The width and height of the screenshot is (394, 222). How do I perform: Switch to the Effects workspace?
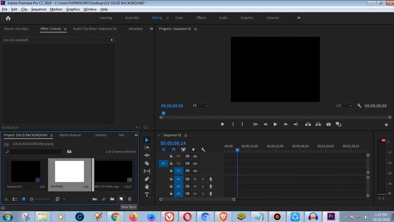(x=201, y=18)
